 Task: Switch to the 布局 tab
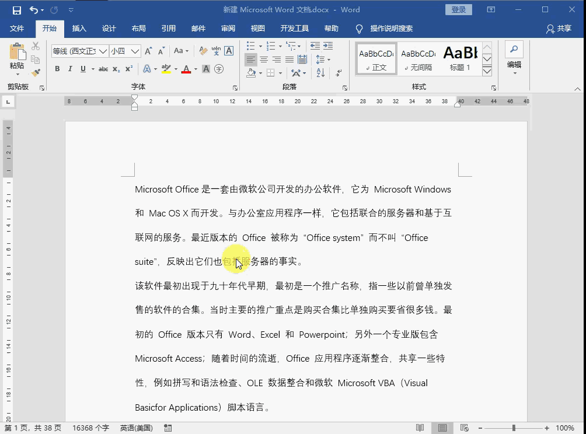139,29
